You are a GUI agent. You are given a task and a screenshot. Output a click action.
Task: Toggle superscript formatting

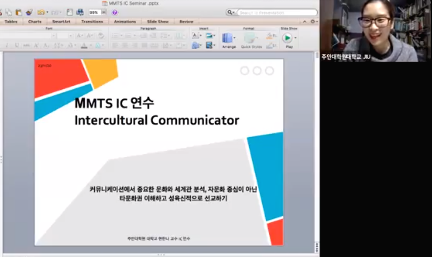pyautogui.click(x=36, y=45)
